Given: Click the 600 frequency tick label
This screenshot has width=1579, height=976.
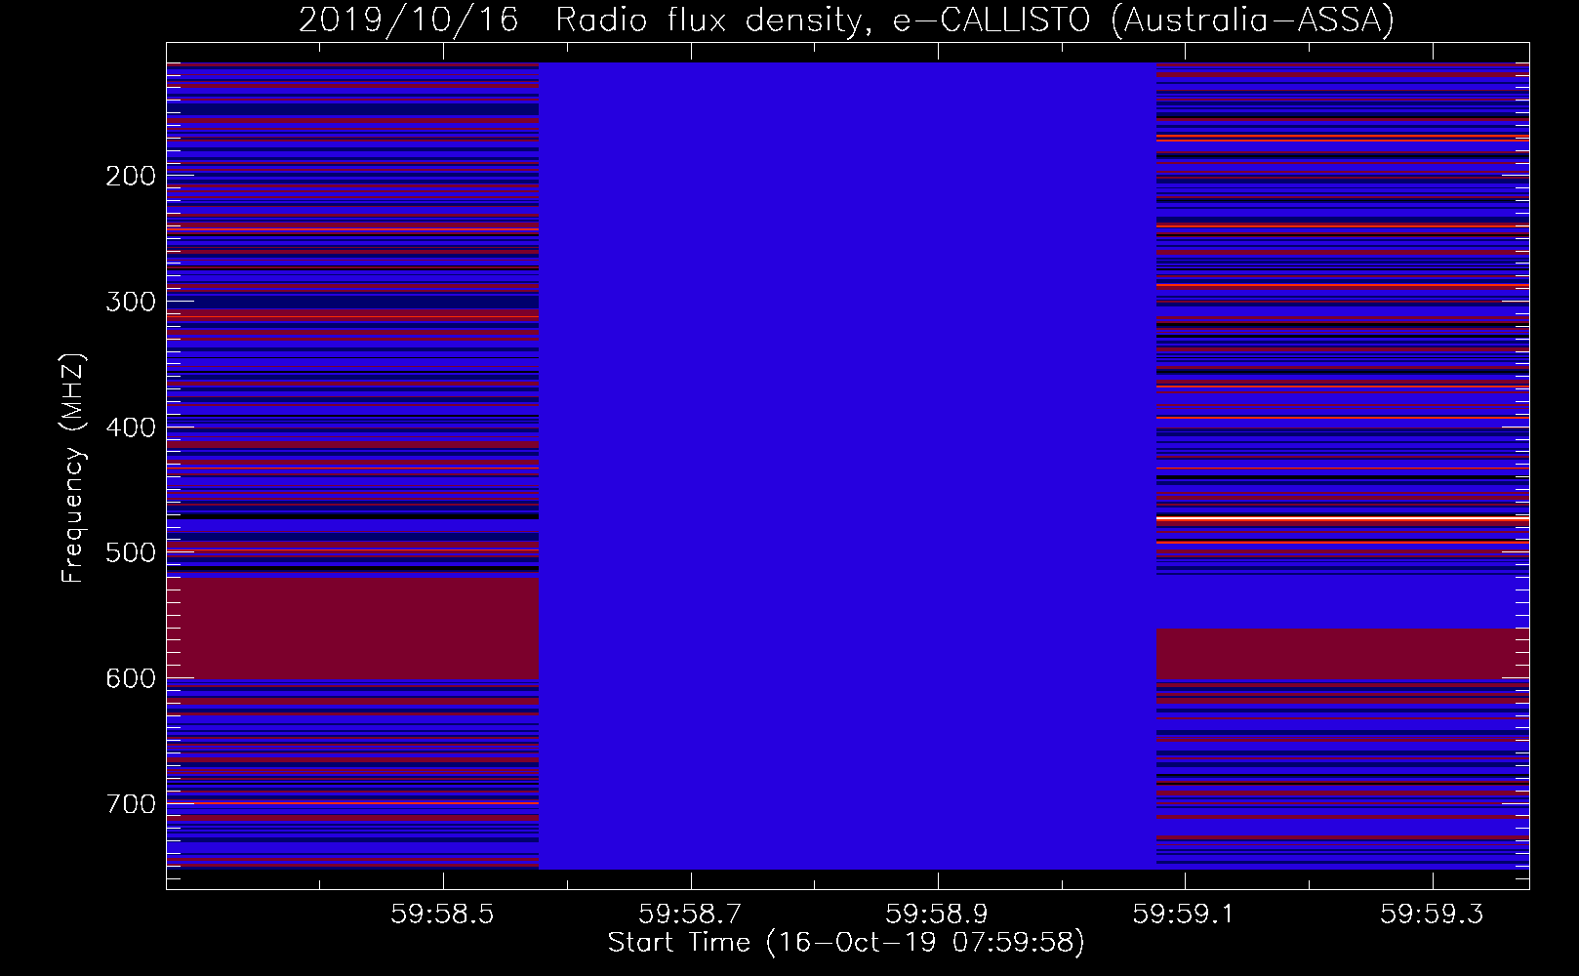Looking at the screenshot, I should (131, 678).
